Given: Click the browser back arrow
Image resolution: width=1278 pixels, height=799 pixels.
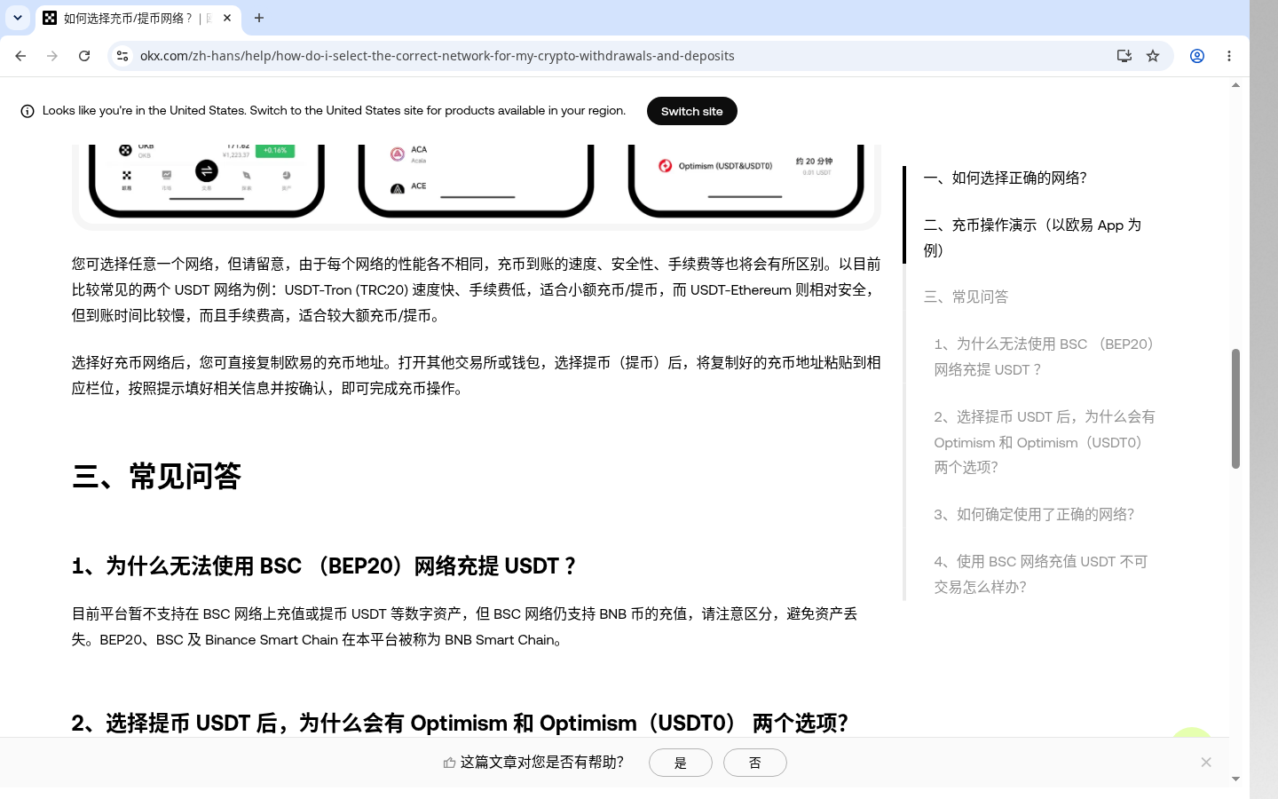Looking at the screenshot, I should pyautogui.click(x=20, y=56).
